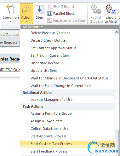Open the Condition dropdown arrow
Image resolution: width=120 pixels, height=156 pixels.
10,21
